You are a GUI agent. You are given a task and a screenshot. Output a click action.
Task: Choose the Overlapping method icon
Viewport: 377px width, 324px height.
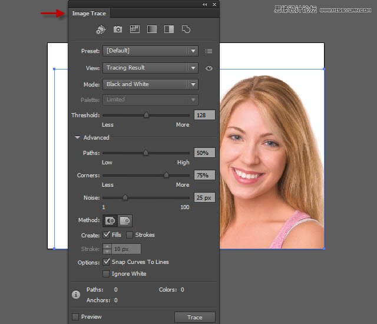coord(125,221)
